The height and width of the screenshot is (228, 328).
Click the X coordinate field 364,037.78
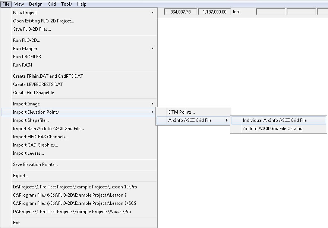(x=180, y=12)
